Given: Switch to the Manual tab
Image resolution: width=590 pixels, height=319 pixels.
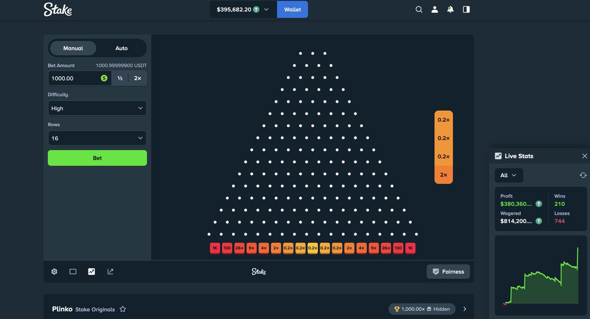Looking at the screenshot, I should (x=73, y=48).
